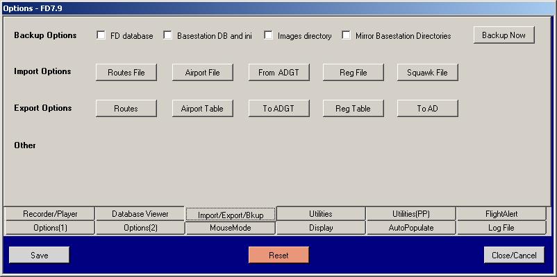Image resolution: width=557 pixels, height=277 pixels.
Task: Export the Reg Table
Action: 353,109
